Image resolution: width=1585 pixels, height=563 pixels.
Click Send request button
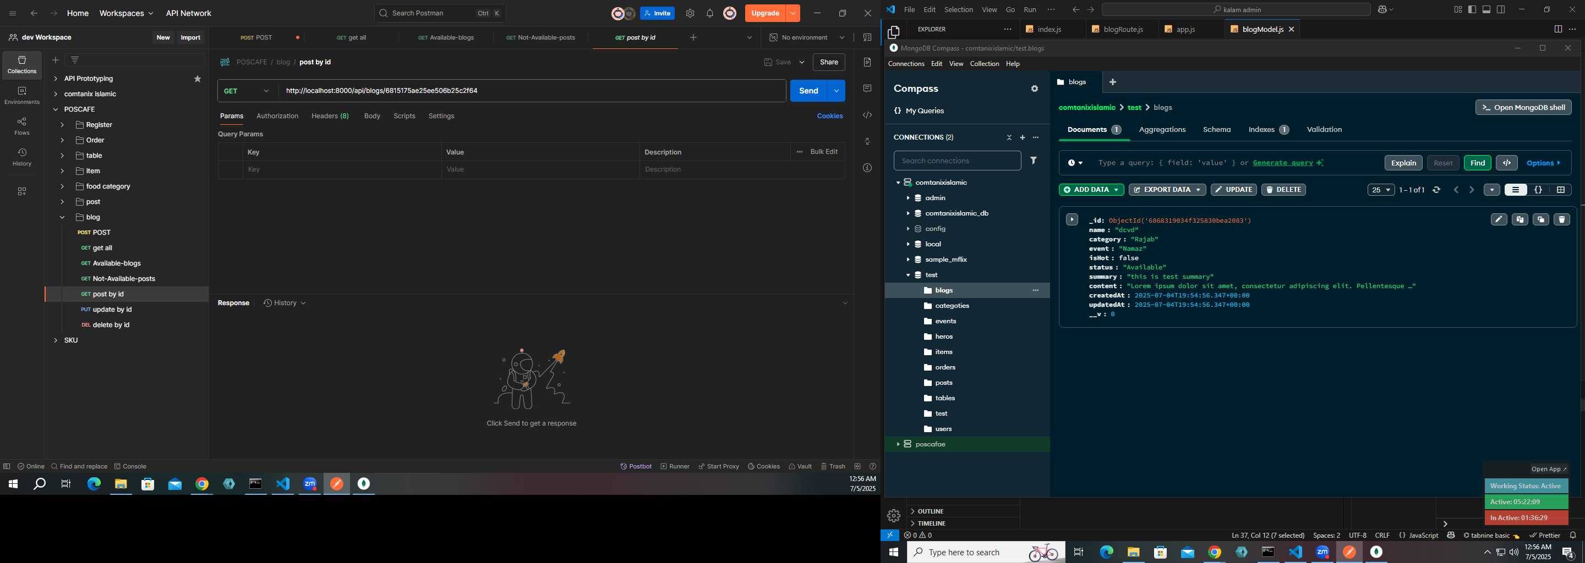[x=808, y=91]
